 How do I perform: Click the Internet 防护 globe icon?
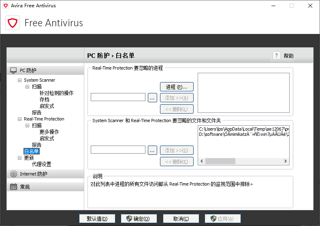tap(13, 174)
